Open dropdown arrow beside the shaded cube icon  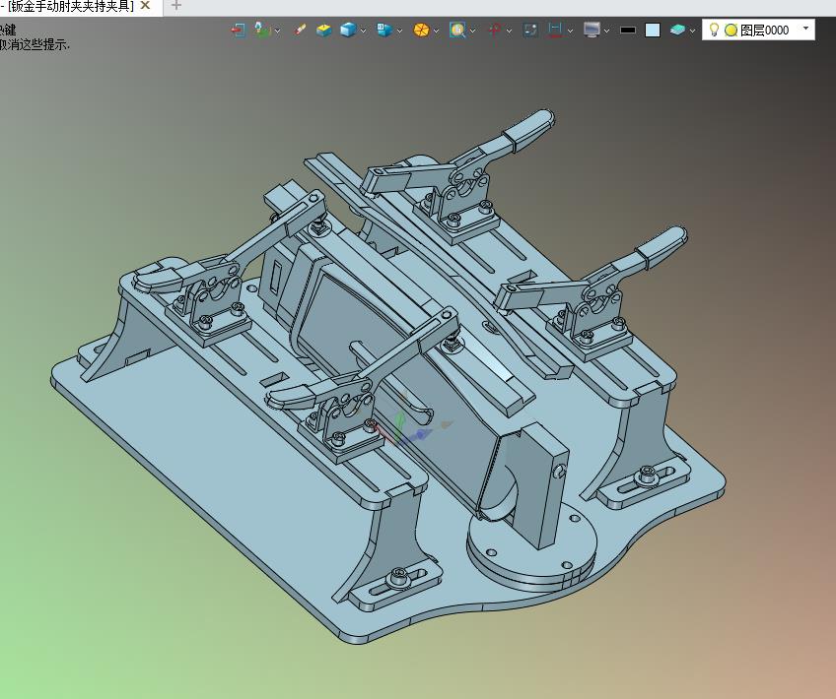click(x=364, y=31)
